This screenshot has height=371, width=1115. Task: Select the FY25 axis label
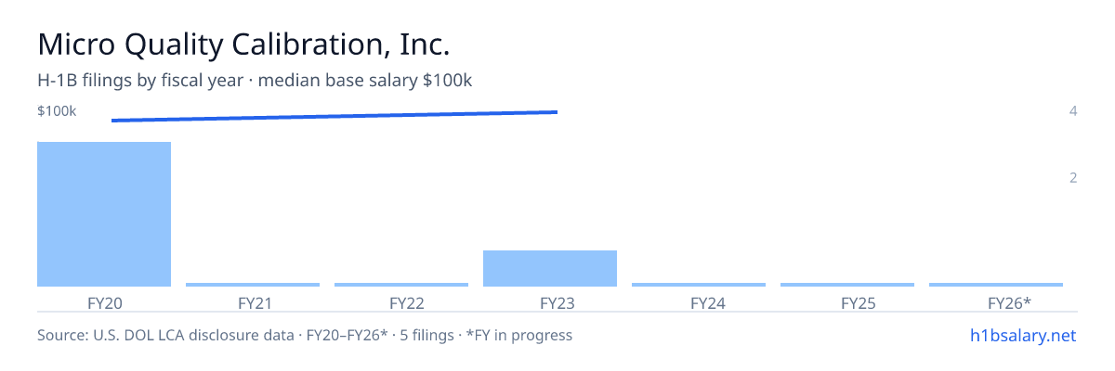click(x=847, y=302)
